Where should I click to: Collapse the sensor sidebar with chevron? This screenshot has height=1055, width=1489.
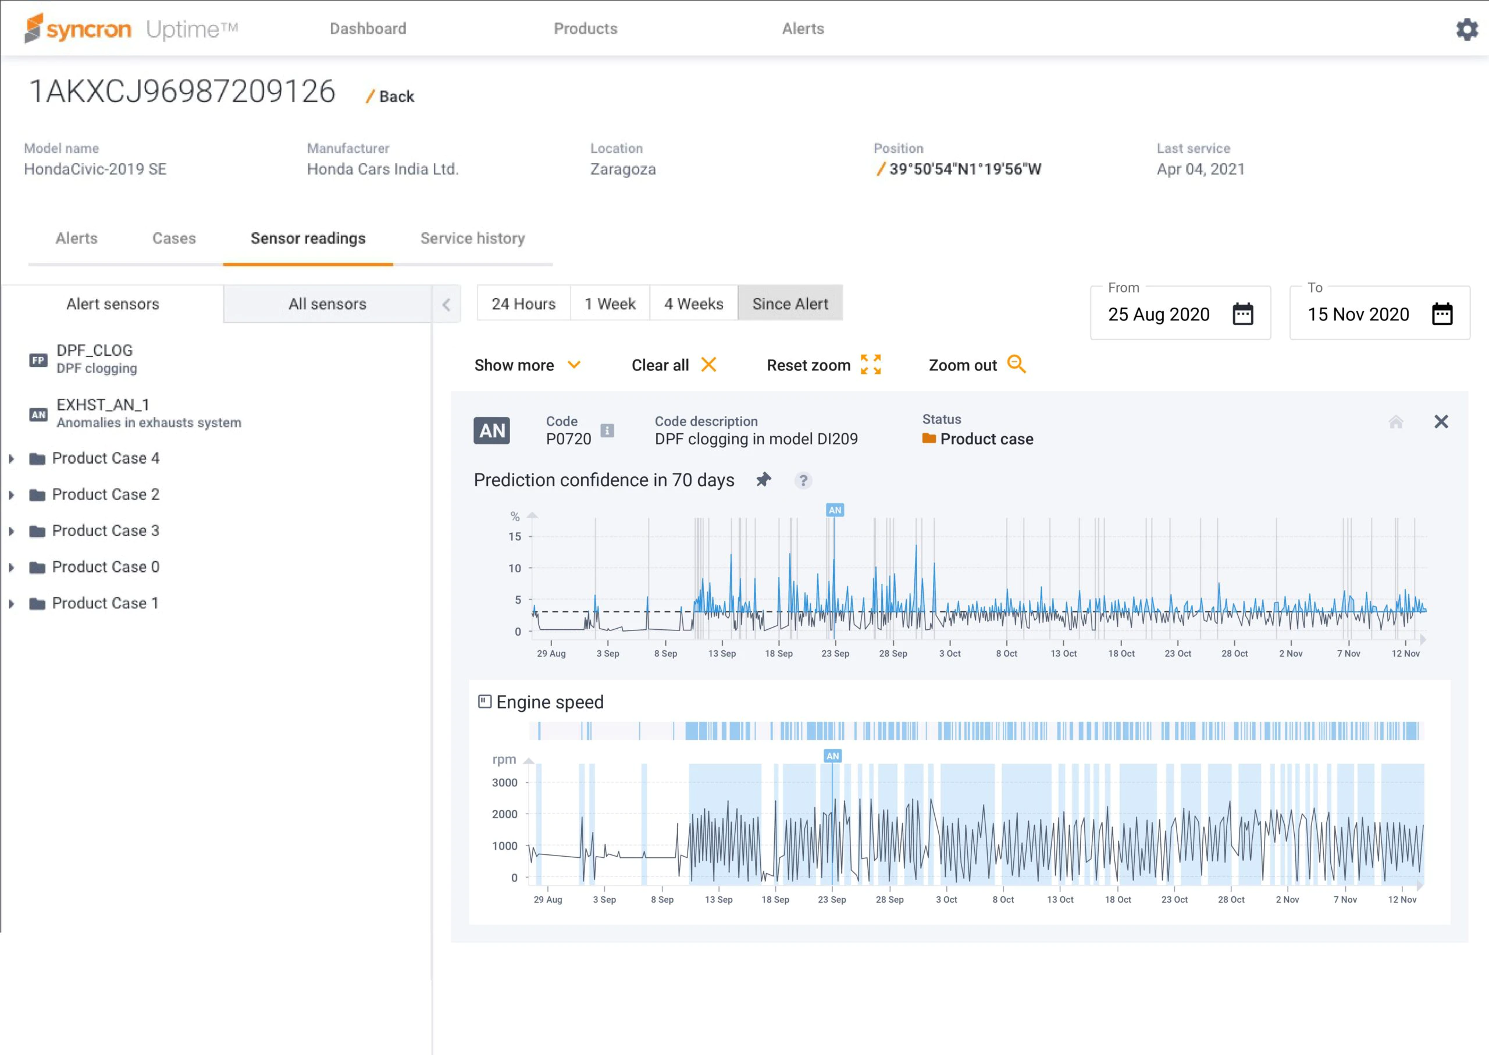[446, 304]
